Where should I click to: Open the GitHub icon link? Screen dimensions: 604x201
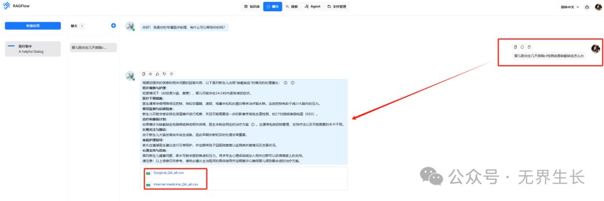[587, 7]
